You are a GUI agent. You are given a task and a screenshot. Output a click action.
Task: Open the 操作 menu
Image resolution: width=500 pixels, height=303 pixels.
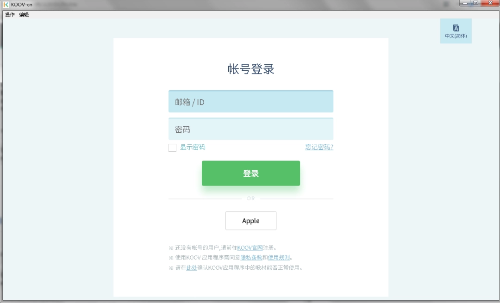tap(8, 14)
